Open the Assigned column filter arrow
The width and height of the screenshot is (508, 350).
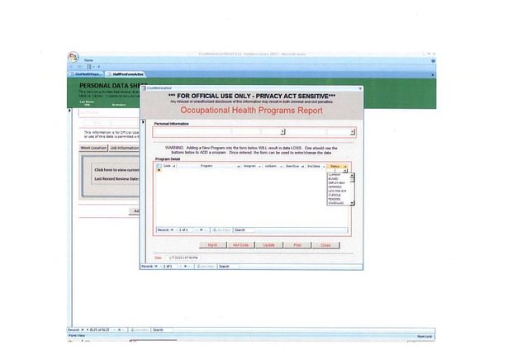tap(259, 166)
